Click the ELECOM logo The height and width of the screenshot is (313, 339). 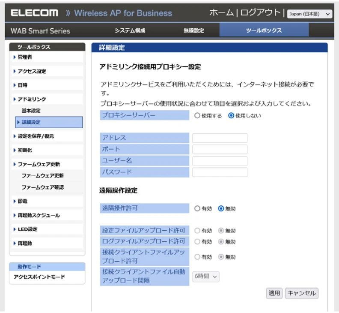coord(34,13)
